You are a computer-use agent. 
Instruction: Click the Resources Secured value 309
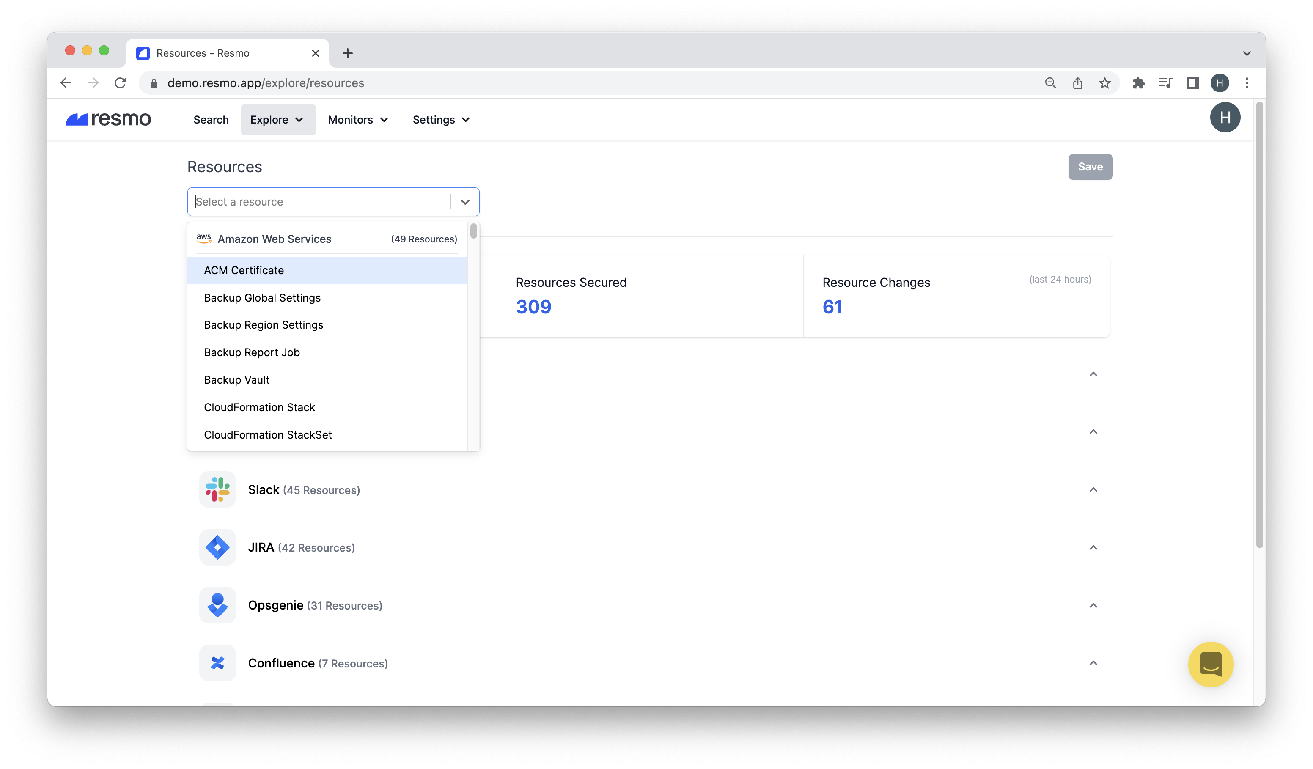pyautogui.click(x=533, y=307)
